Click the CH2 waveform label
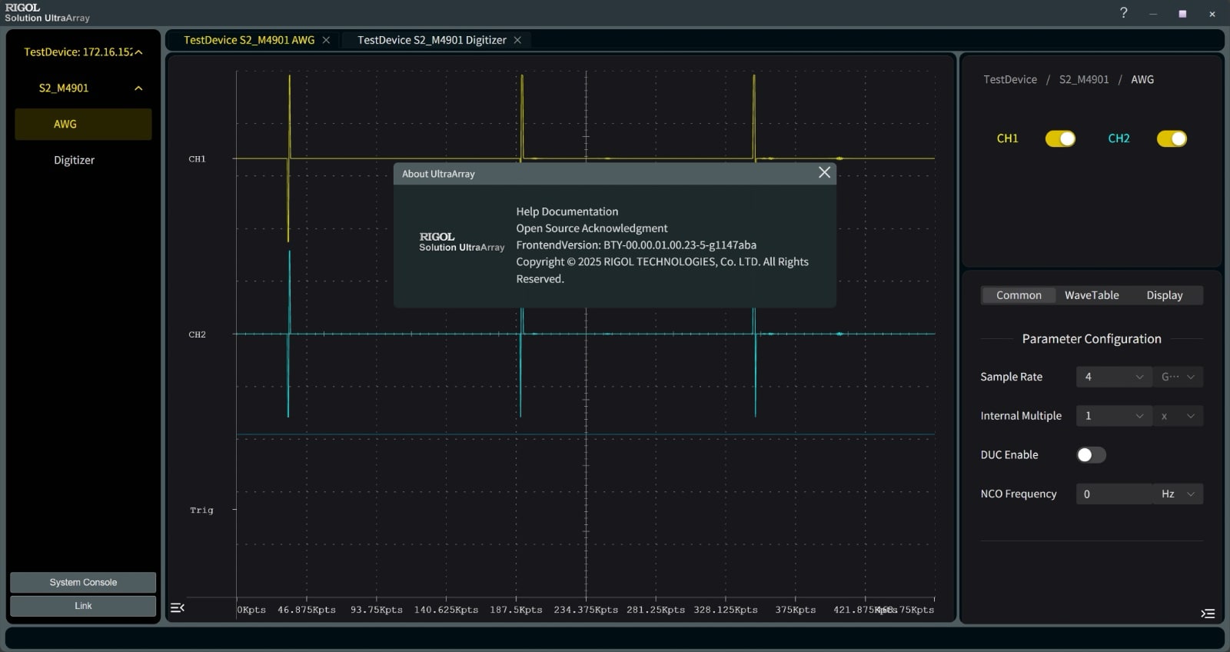Screen dimensions: 1230x652 click(197, 334)
